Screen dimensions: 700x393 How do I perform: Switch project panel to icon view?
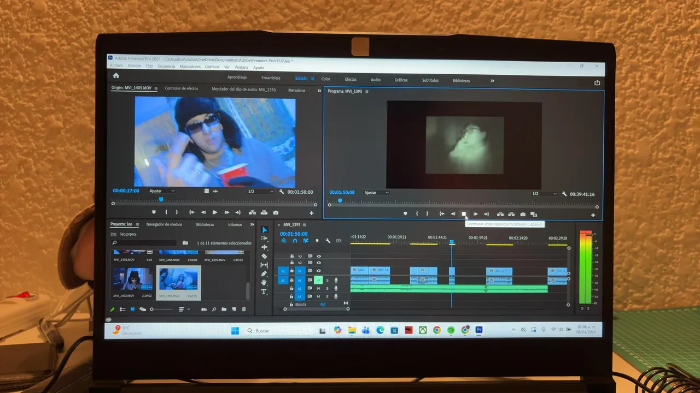(x=132, y=309)
